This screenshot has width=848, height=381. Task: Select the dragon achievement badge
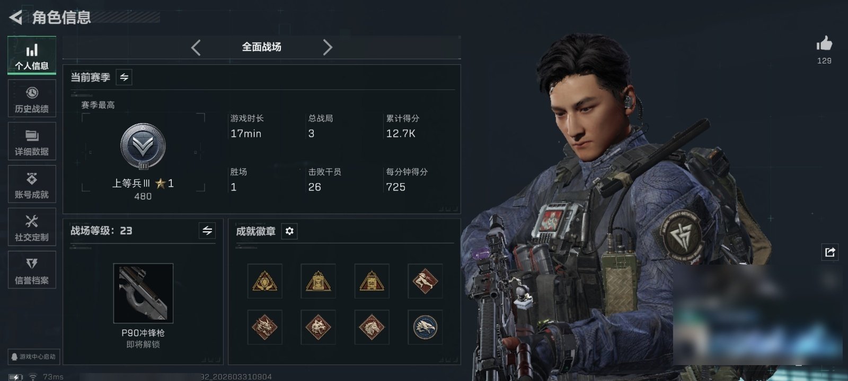click(x=264, y=327)
